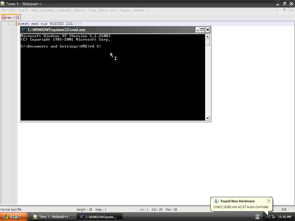
Task: Close the Found New Hardware balloon
Action: tap(269, 201)
